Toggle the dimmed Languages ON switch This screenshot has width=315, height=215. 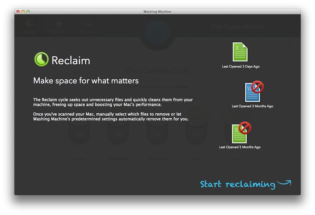157,134
